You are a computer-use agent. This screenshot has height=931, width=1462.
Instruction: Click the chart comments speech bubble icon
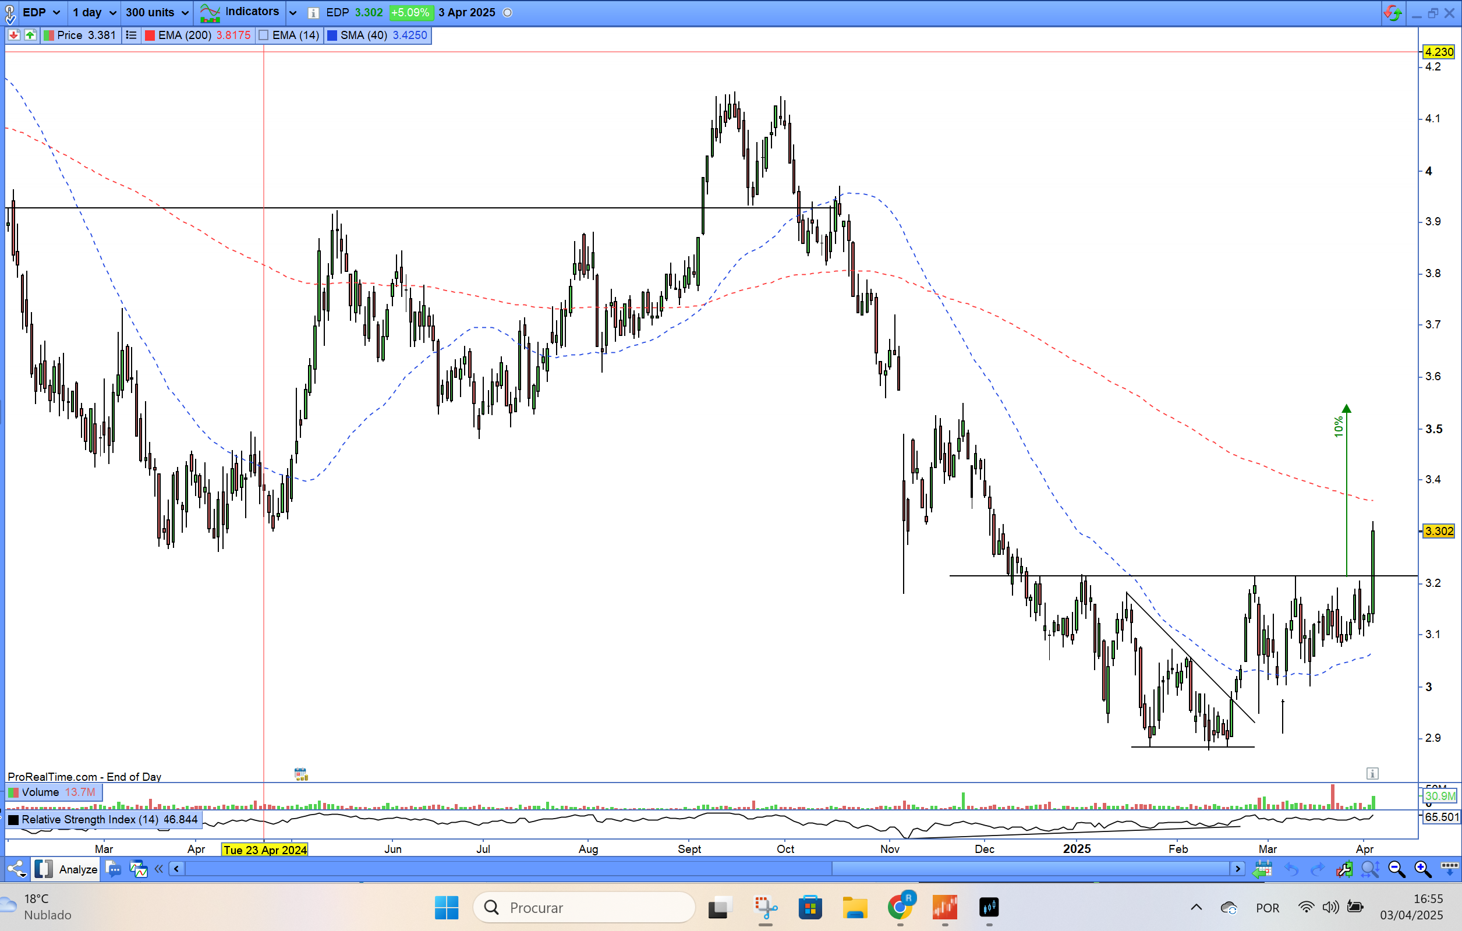coord(113,869)
